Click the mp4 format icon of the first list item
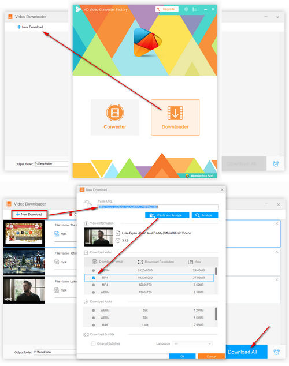 [x=57, y=234]
